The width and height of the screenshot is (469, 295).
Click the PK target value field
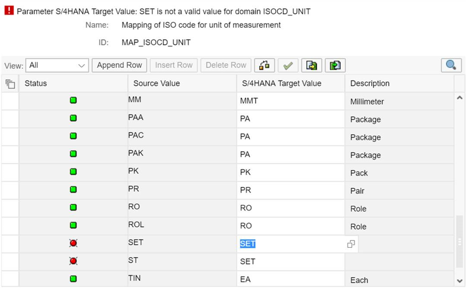(291, 172)
